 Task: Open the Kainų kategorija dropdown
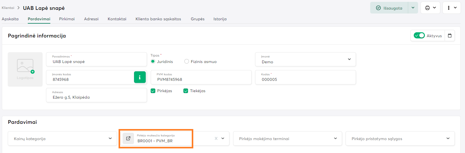[110, 139]
